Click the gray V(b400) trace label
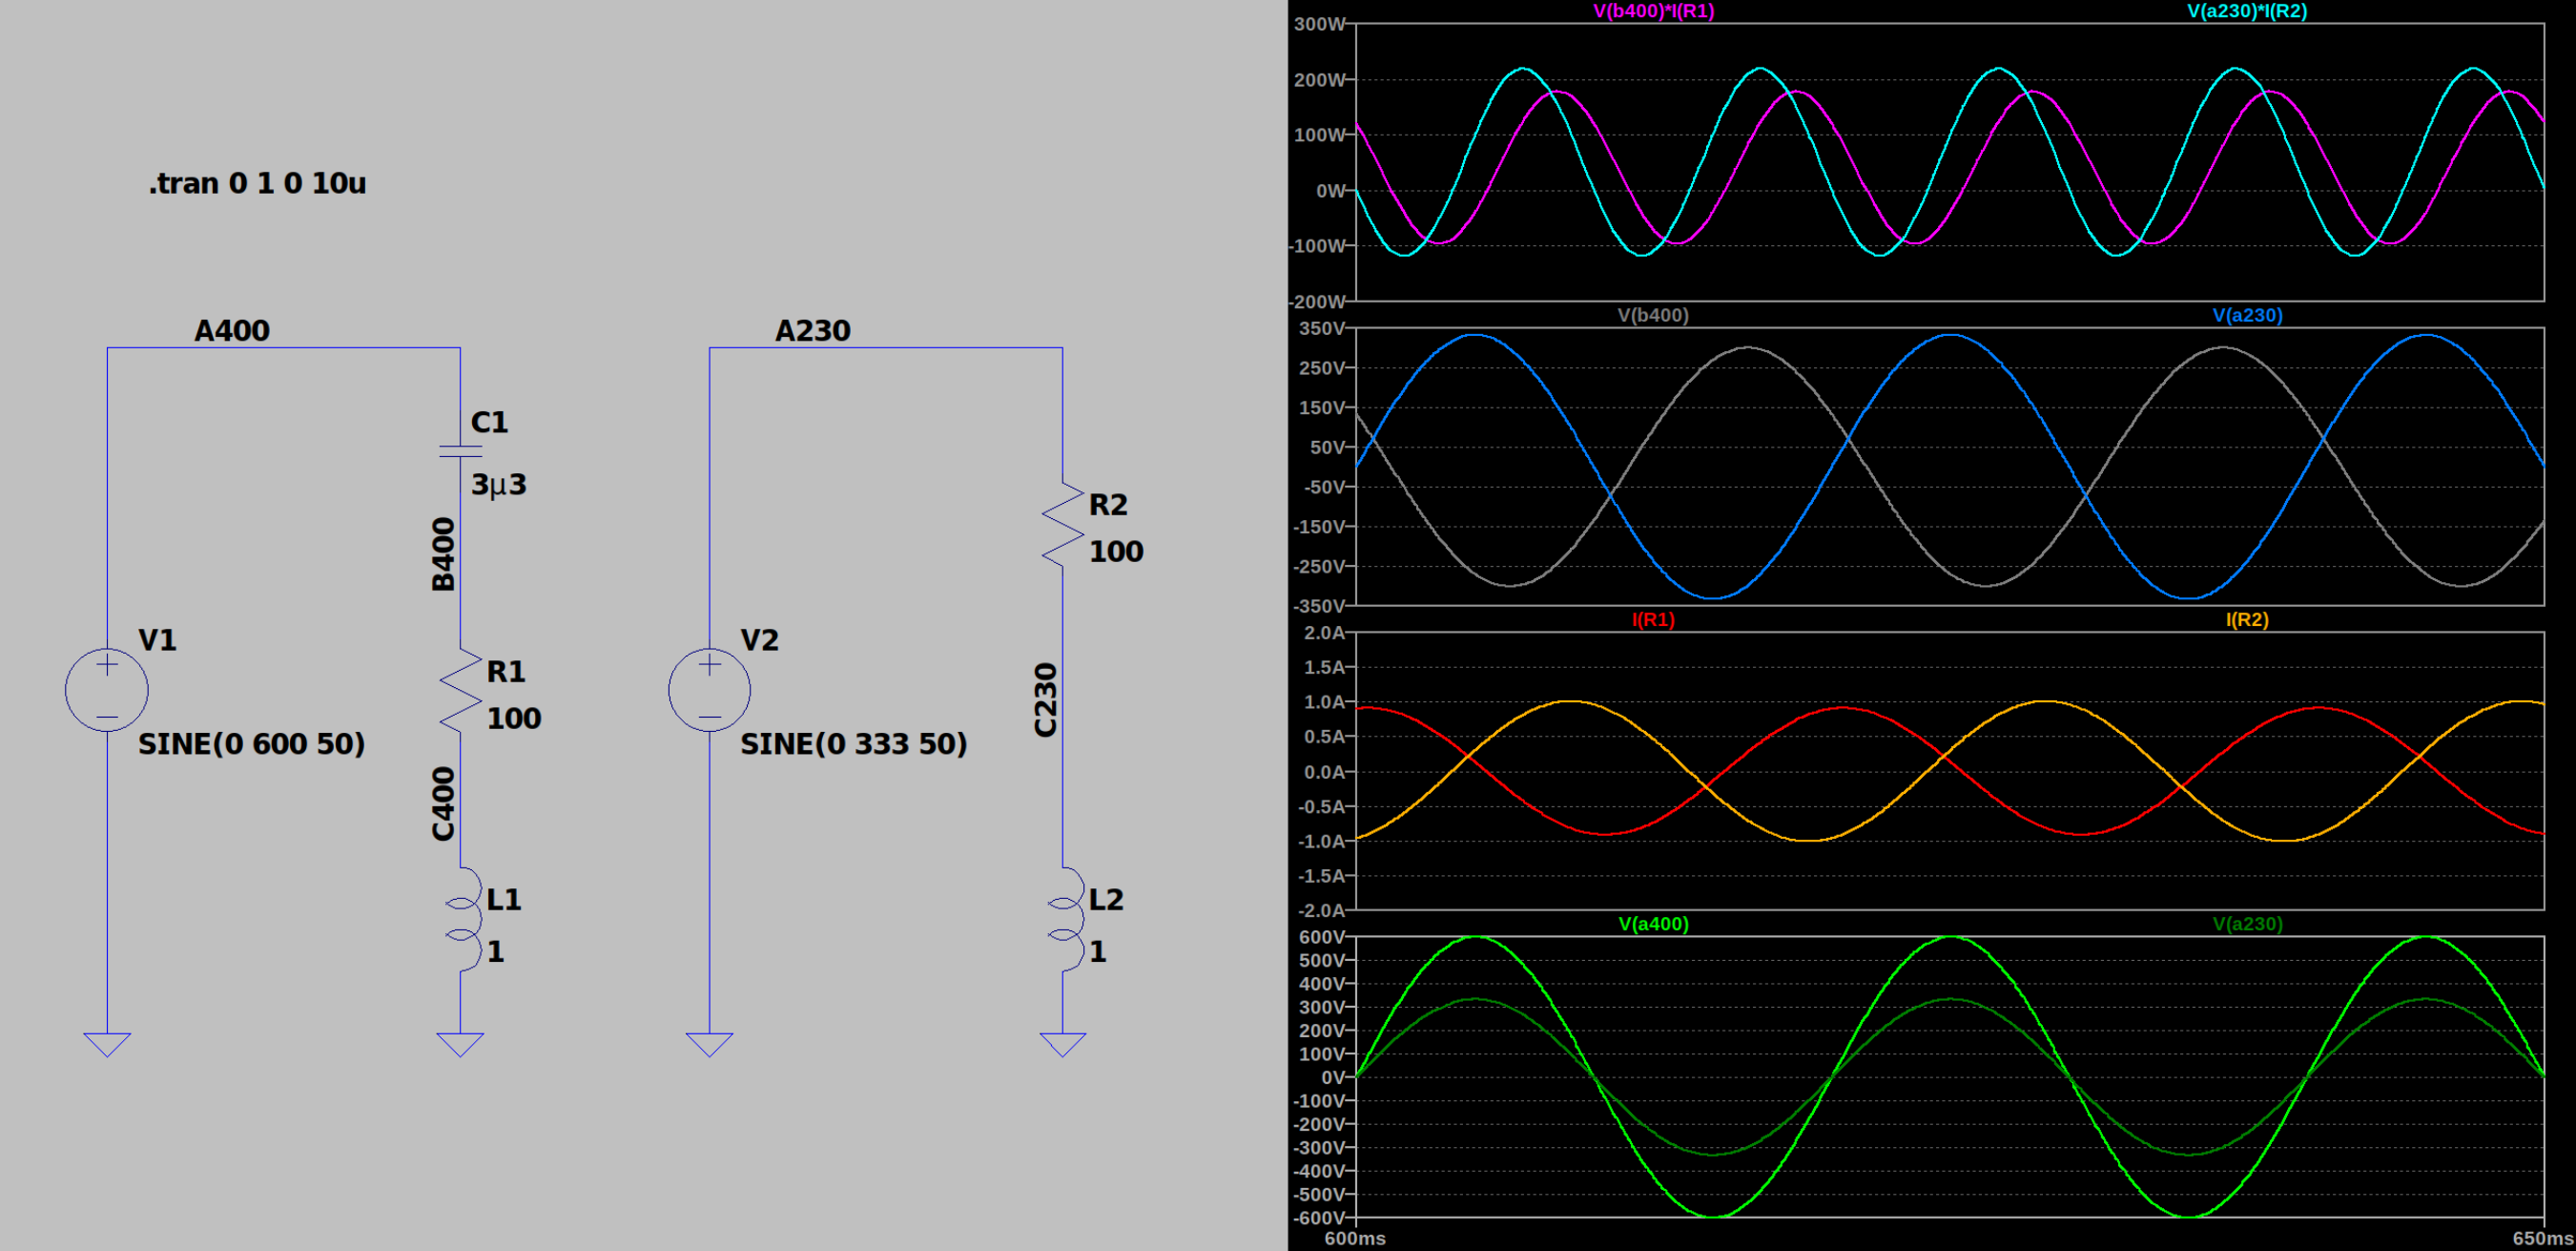This screenshot has height=1251, width=2576. (x=1653, y=315)
